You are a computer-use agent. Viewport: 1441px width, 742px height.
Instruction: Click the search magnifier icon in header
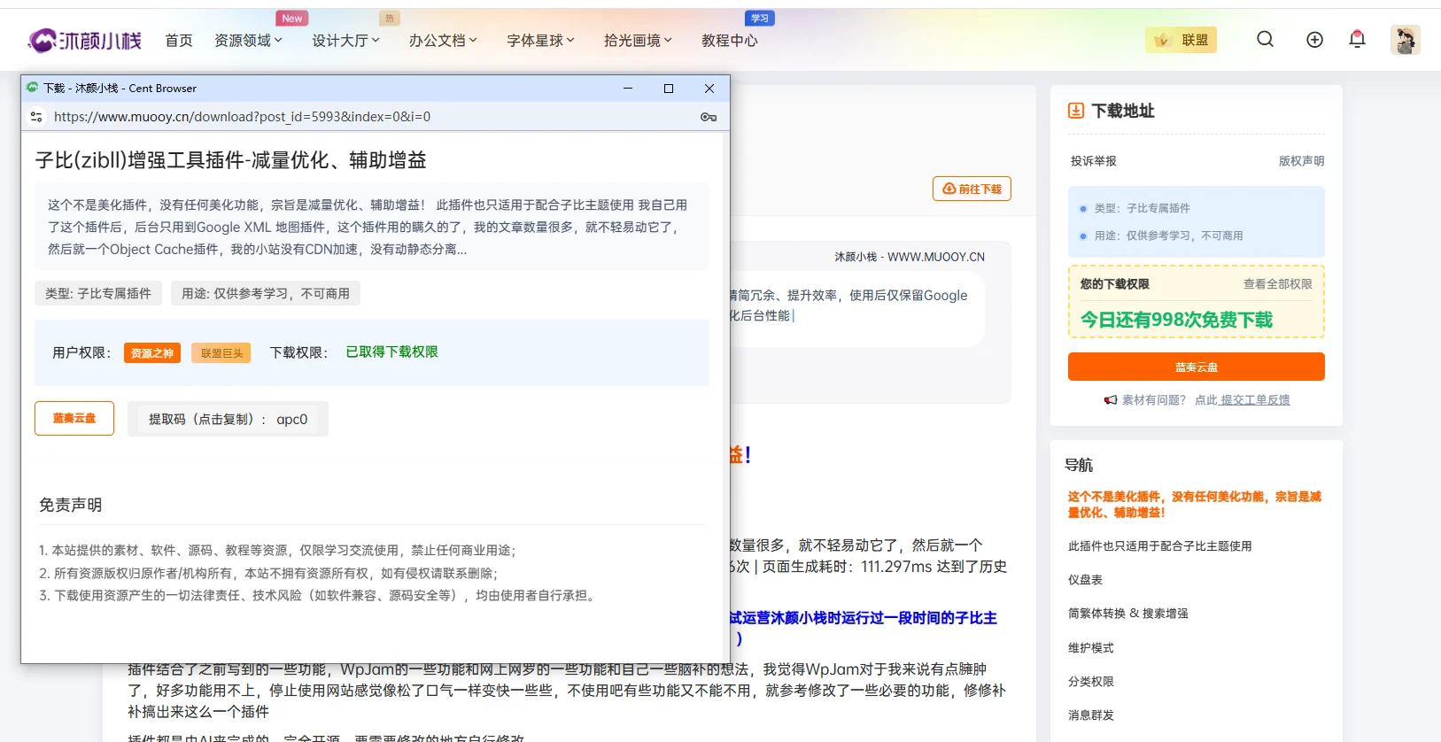pos(1265,39)
